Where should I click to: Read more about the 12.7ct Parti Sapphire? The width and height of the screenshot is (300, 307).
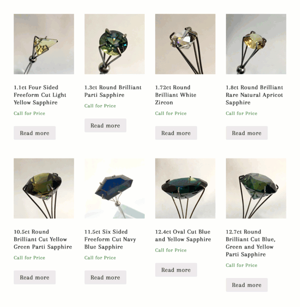247,285
